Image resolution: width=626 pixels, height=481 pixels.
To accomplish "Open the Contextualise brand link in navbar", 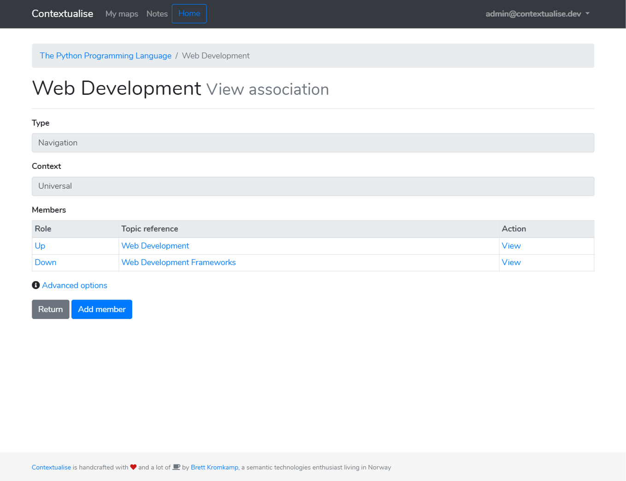I will pyautogui.click(x=63, y=14).
